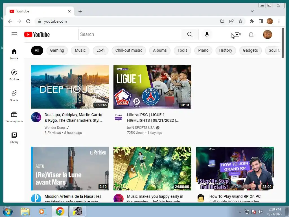This screenshot has width=289, height=217.
Task: Click the install app icon in address bar
Action: (222, 21)
